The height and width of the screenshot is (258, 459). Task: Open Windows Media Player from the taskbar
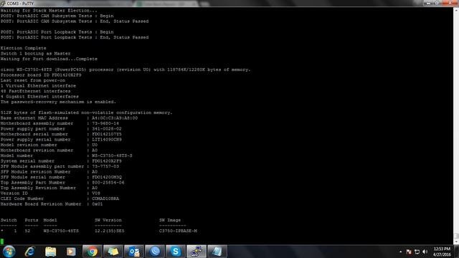(x=71, y=252)
